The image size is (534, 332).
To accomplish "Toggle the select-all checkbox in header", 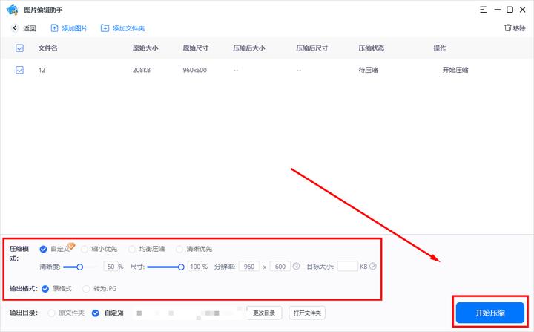I will (x=20, y=48).
